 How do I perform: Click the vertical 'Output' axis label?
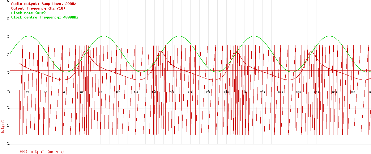point(3,127)
